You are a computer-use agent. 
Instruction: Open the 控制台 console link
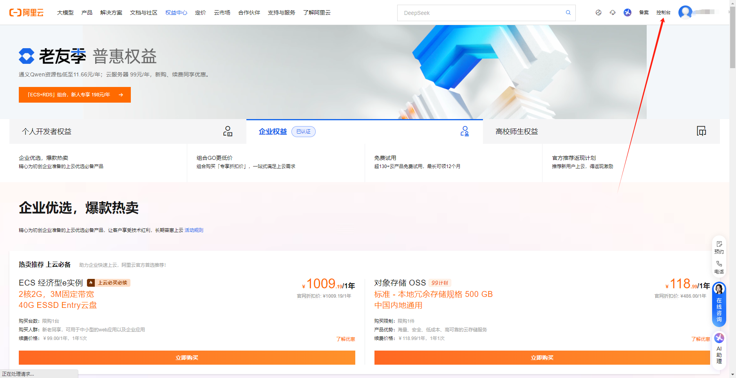pyautogui.click(x=663, y=12)
